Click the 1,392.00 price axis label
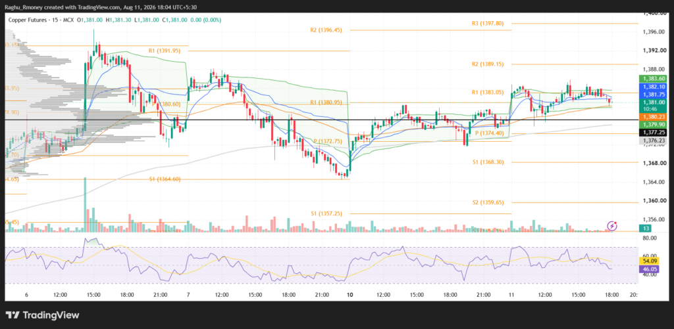This screenshot has height=329, width=674. tap(654, 51)
